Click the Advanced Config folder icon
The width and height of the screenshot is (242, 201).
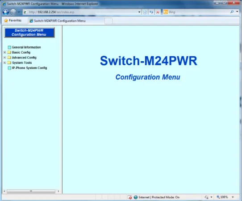(9, 57)
